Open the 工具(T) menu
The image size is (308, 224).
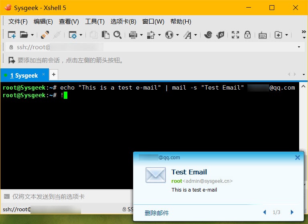coord(95,21)
